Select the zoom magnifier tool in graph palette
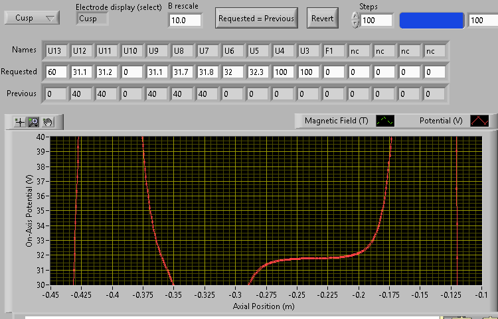498x319 pixels. (x=33, y=121)
